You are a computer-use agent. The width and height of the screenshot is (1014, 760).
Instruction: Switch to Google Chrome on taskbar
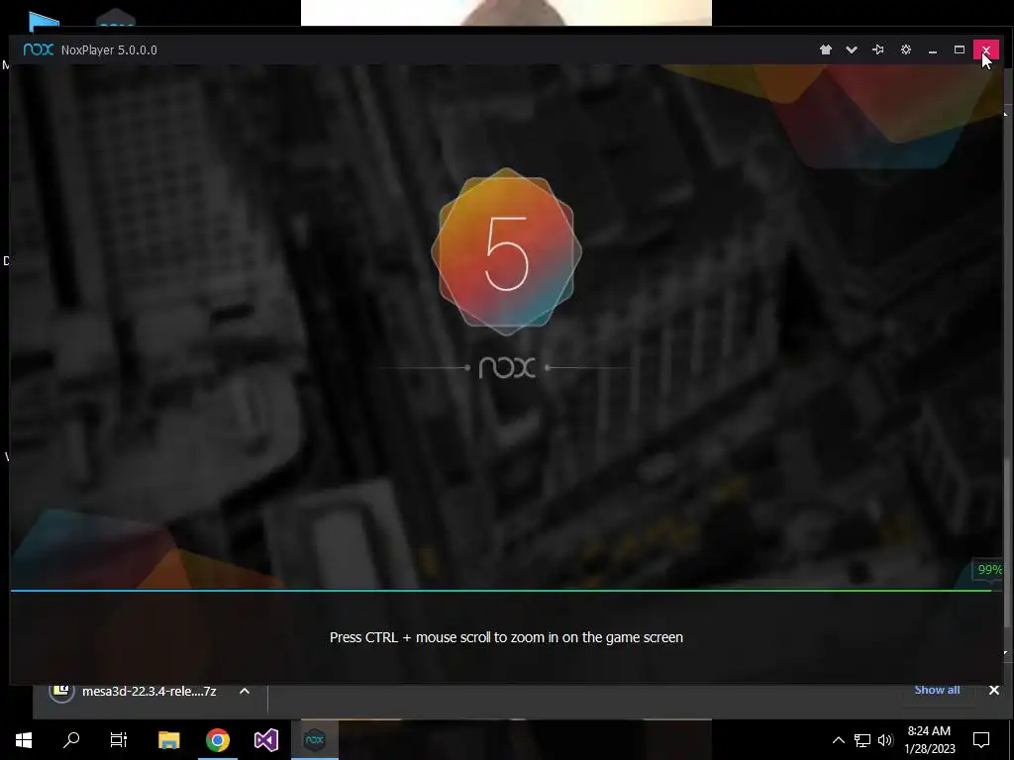point(218,739)
